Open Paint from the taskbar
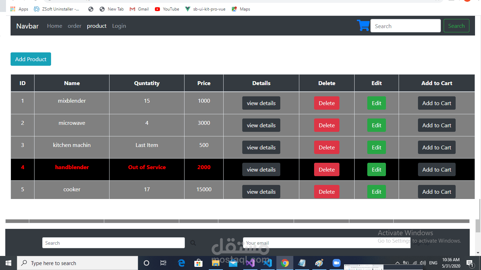Screen dimensions: 481x270 click(x=319, y=263)
